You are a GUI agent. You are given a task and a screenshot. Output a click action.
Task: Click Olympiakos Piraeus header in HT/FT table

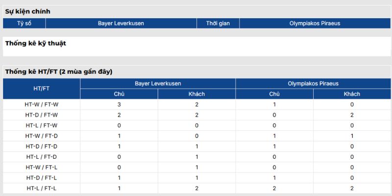313,84
